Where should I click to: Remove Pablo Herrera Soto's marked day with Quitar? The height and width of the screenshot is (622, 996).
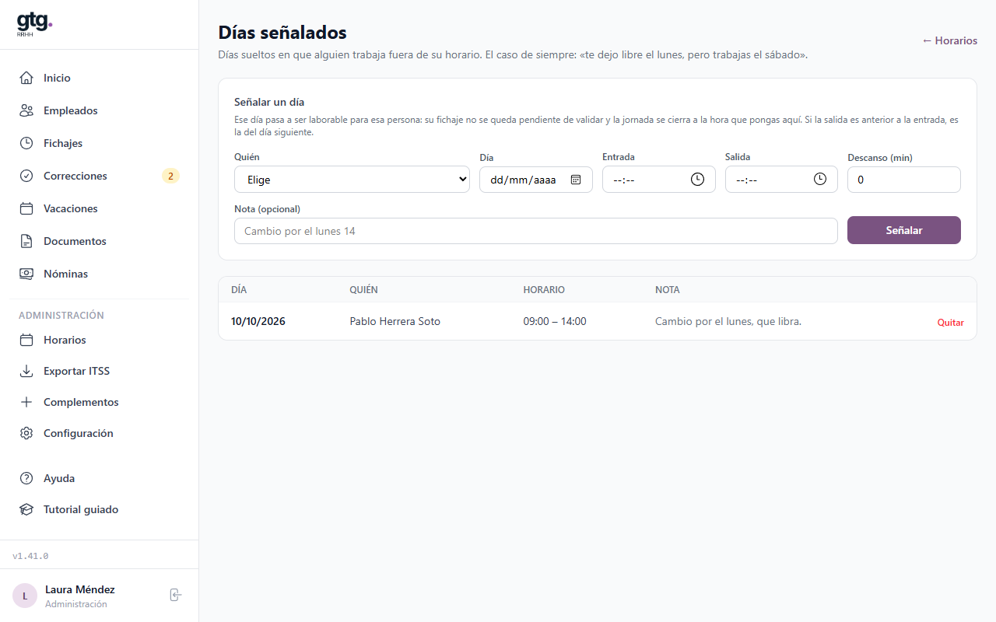pos(950,323)
